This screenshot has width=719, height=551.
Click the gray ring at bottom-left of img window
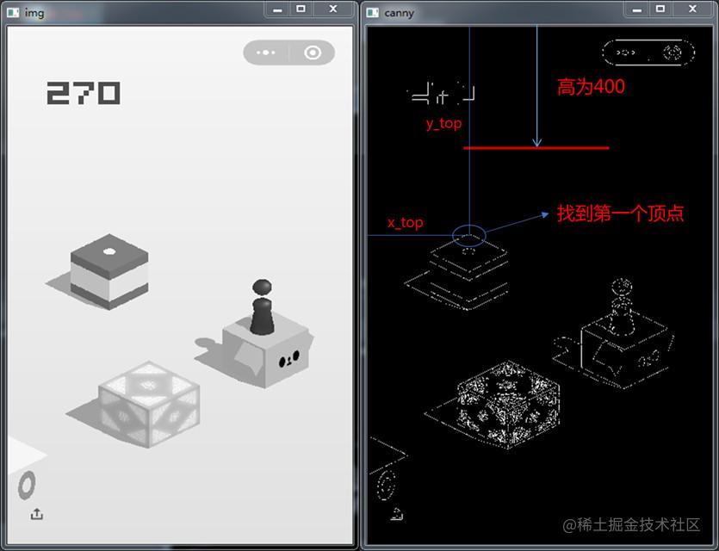coord(27,485)
